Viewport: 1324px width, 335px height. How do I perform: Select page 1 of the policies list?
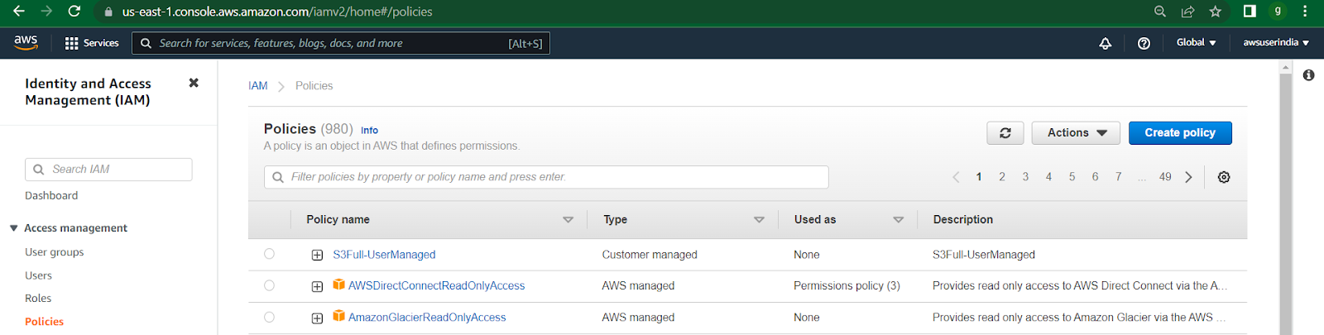979,177
